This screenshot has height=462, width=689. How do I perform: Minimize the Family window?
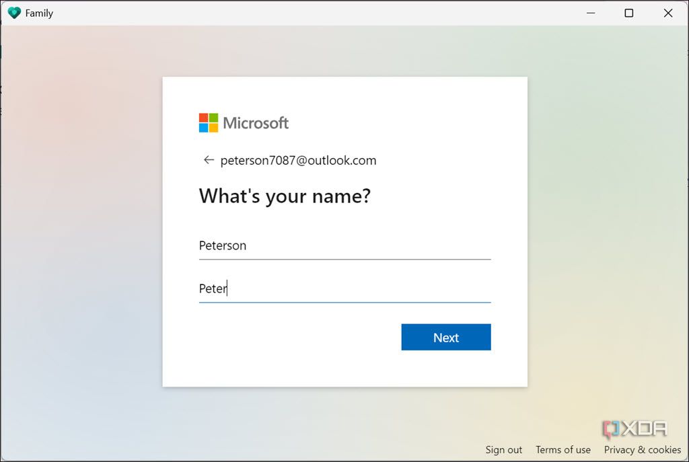point(590,13)
